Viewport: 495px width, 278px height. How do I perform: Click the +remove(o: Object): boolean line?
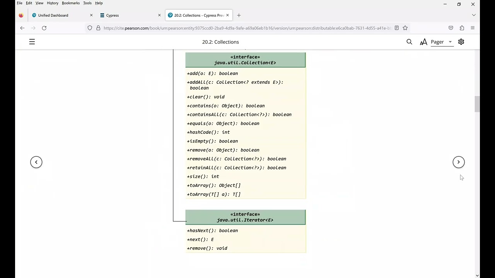(223, 150)
